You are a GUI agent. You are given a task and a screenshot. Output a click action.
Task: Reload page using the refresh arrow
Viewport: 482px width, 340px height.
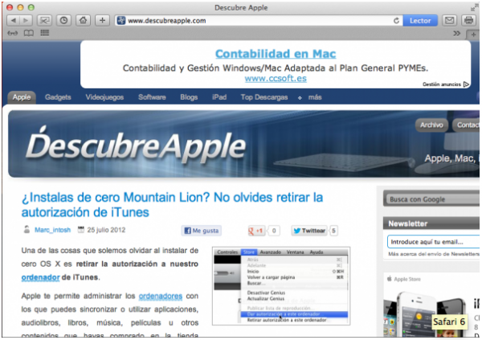(x=397, y=21)
